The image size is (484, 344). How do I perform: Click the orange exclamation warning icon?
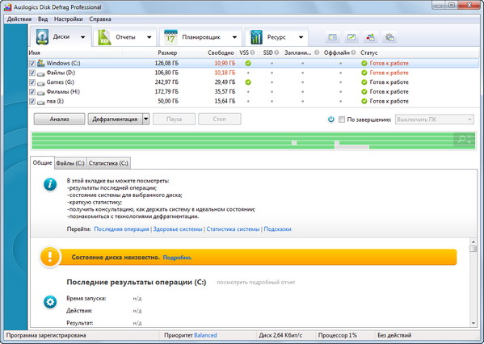pyautogui.click(x=50, y=257)
